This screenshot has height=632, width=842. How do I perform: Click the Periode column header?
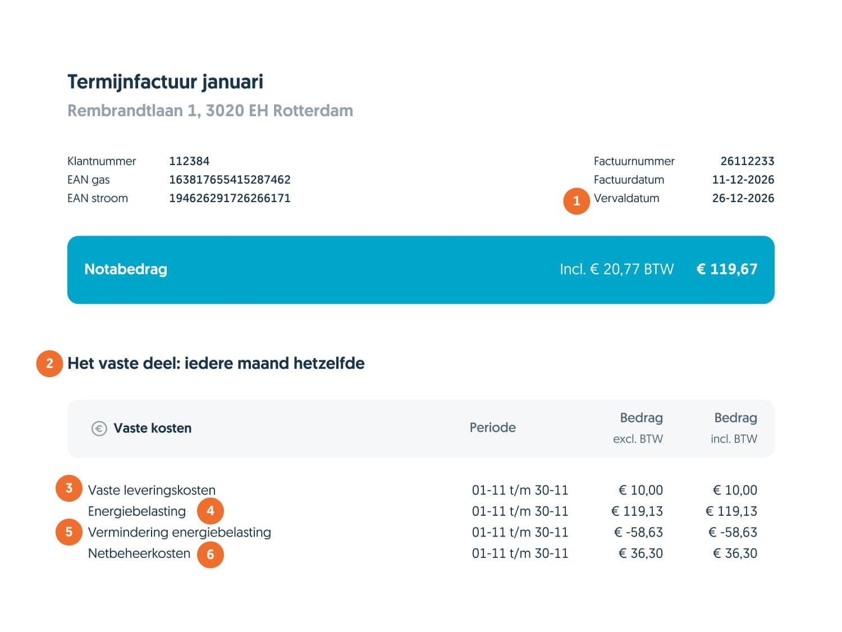(492, 428)
